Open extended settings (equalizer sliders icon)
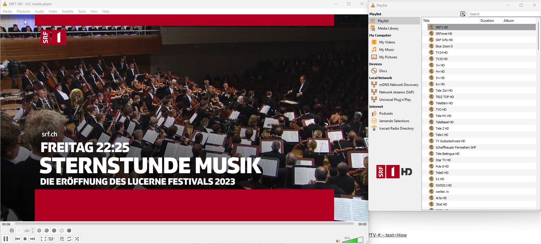Viewport: 541px width, 244px height. coord(51,239)
